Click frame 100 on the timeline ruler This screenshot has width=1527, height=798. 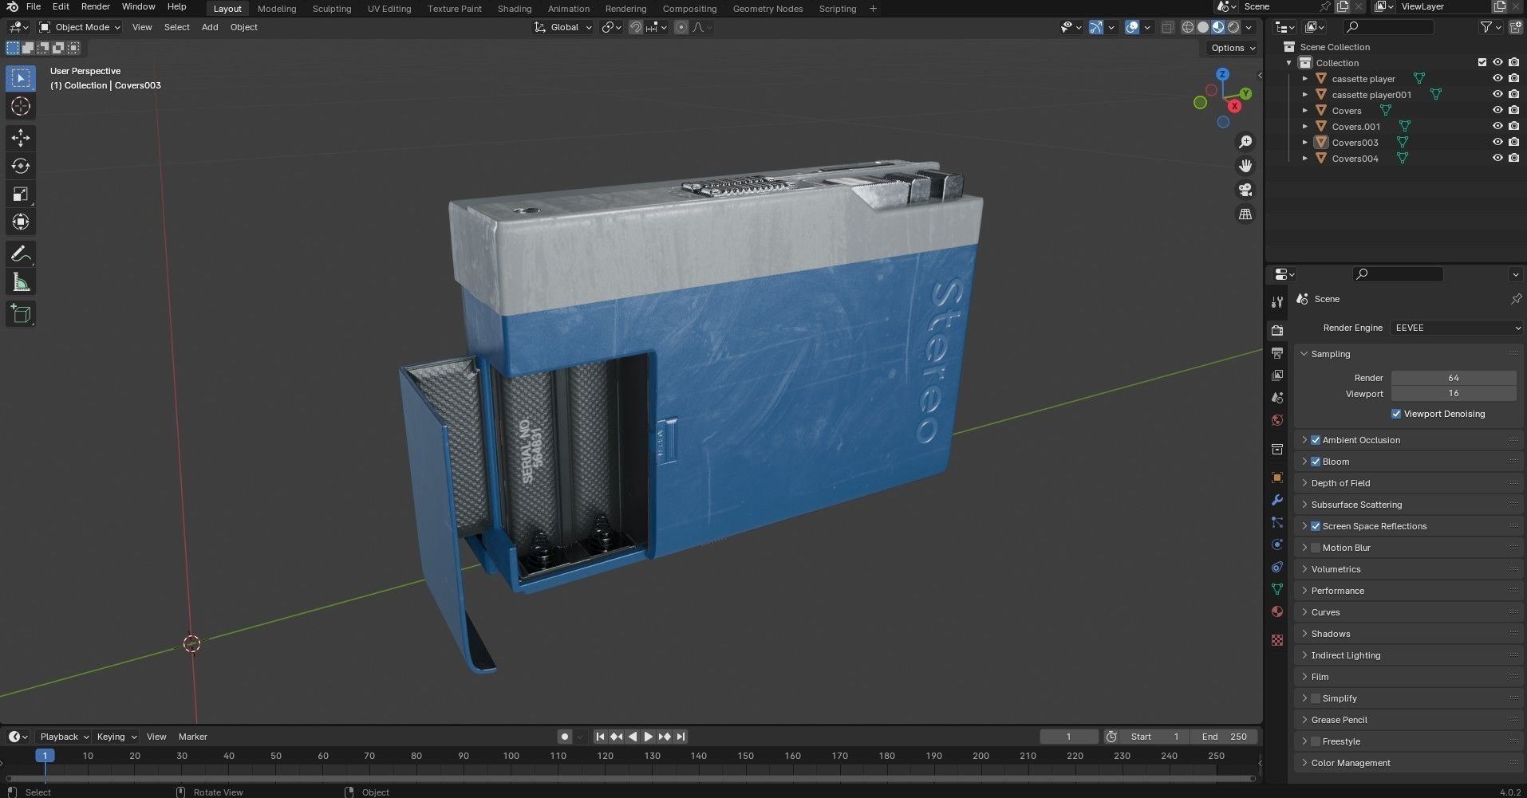coord(511,756)
